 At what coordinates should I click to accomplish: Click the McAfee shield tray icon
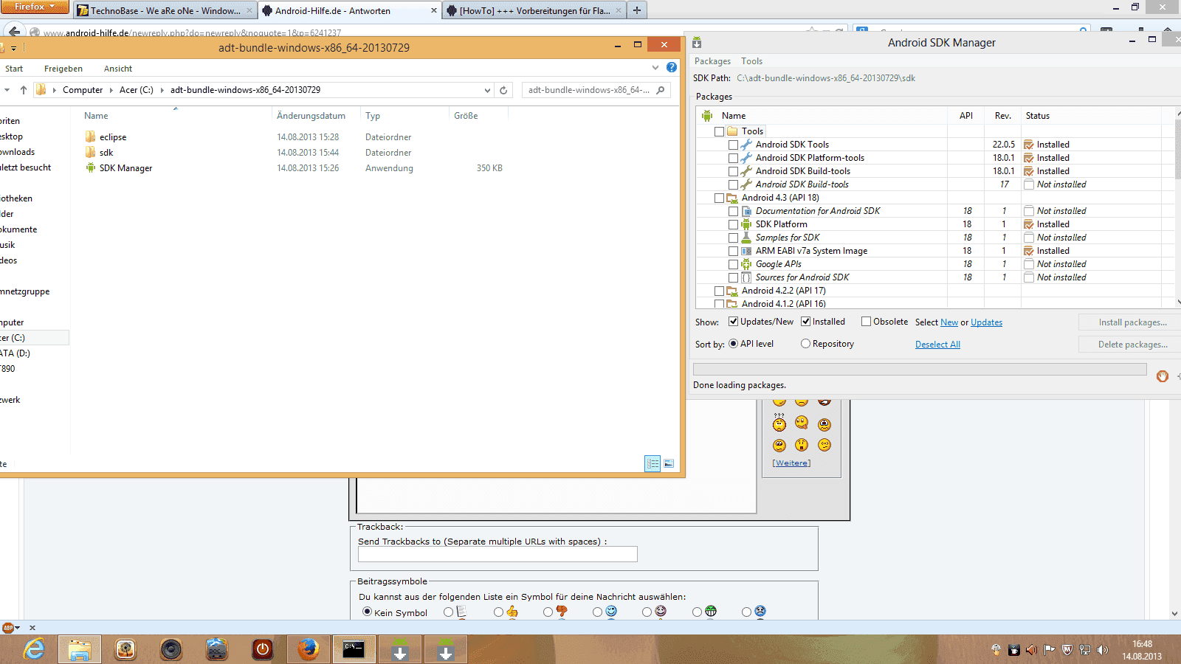pyautogui.click(x=1067, y=650)
